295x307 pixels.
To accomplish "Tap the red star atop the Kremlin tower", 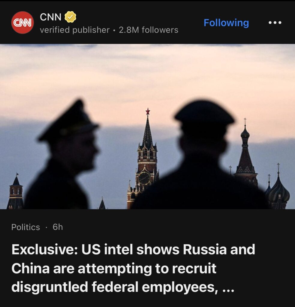I will click(x=148, y=112).
